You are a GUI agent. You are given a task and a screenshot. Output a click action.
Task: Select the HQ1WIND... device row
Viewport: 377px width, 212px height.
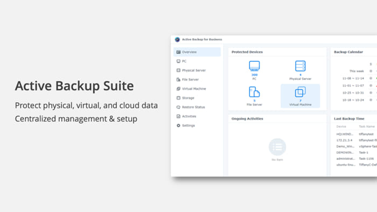click(356, 134)
